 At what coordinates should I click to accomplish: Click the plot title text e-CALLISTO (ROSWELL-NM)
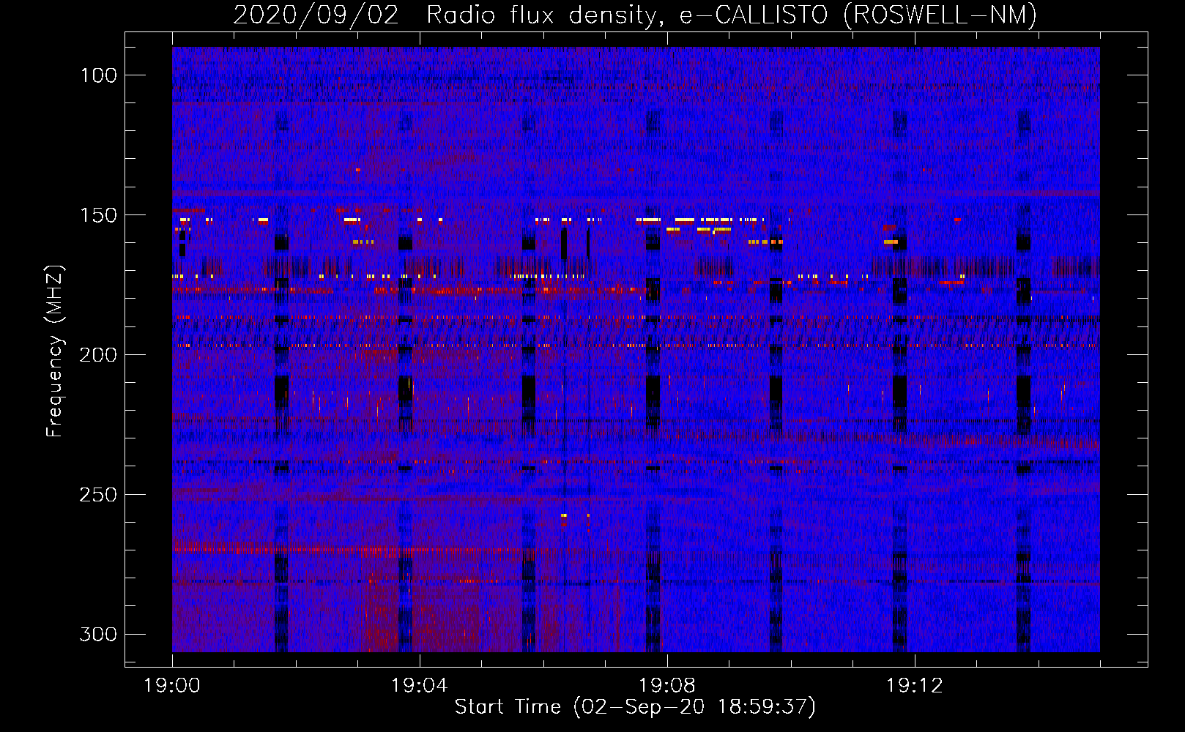pyautogui.click(x=858, y=15)
